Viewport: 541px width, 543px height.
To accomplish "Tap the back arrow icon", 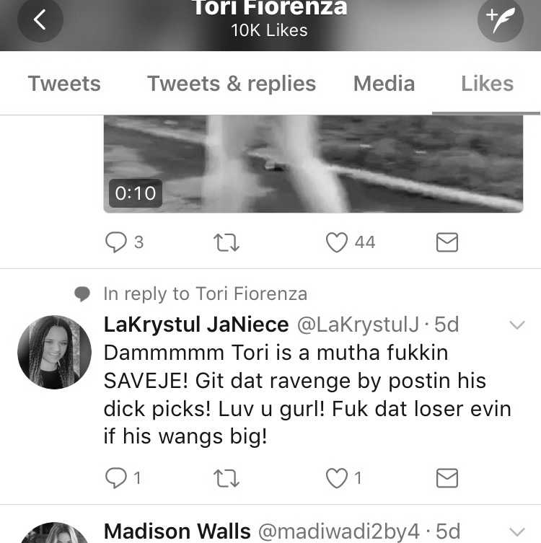I will (x=40, y=19).
